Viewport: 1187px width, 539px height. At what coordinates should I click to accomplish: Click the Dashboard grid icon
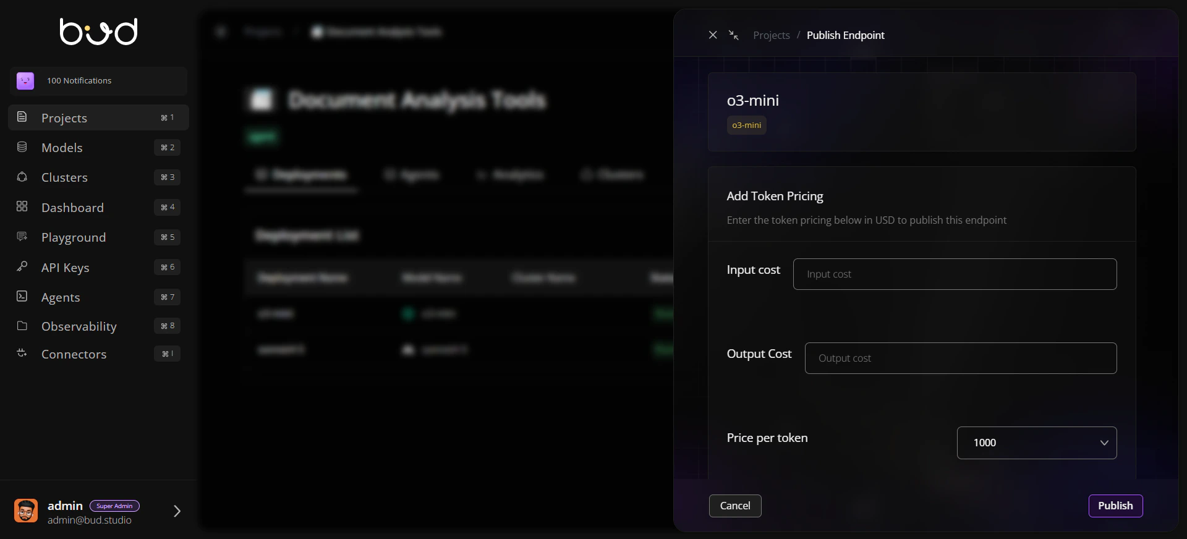pos(22,206)
